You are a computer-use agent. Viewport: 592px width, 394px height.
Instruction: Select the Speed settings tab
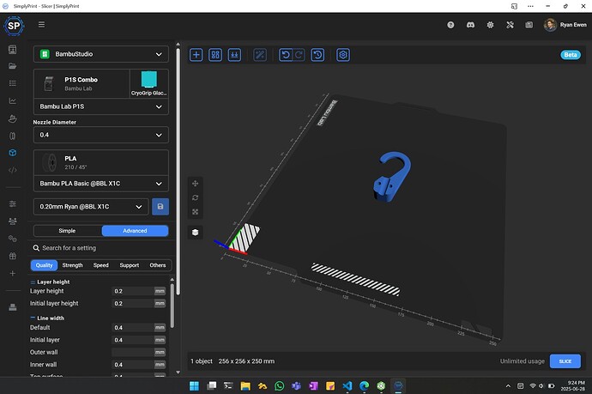tap(100, 265)
